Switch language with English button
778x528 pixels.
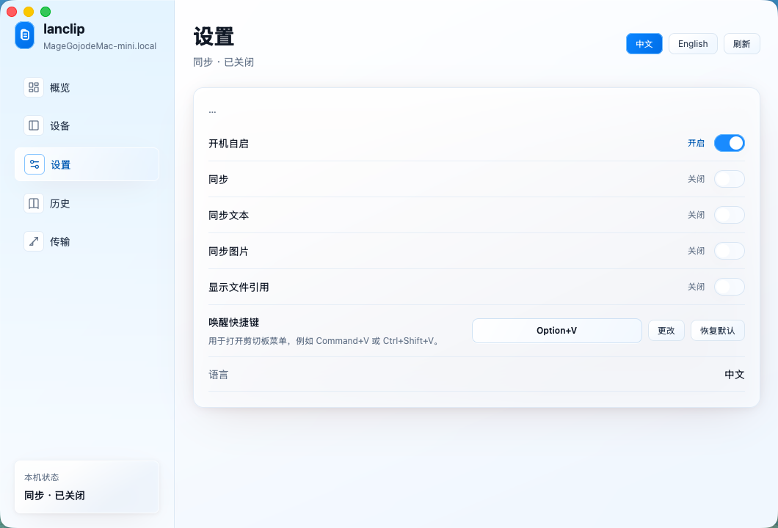tap(693, 43)
